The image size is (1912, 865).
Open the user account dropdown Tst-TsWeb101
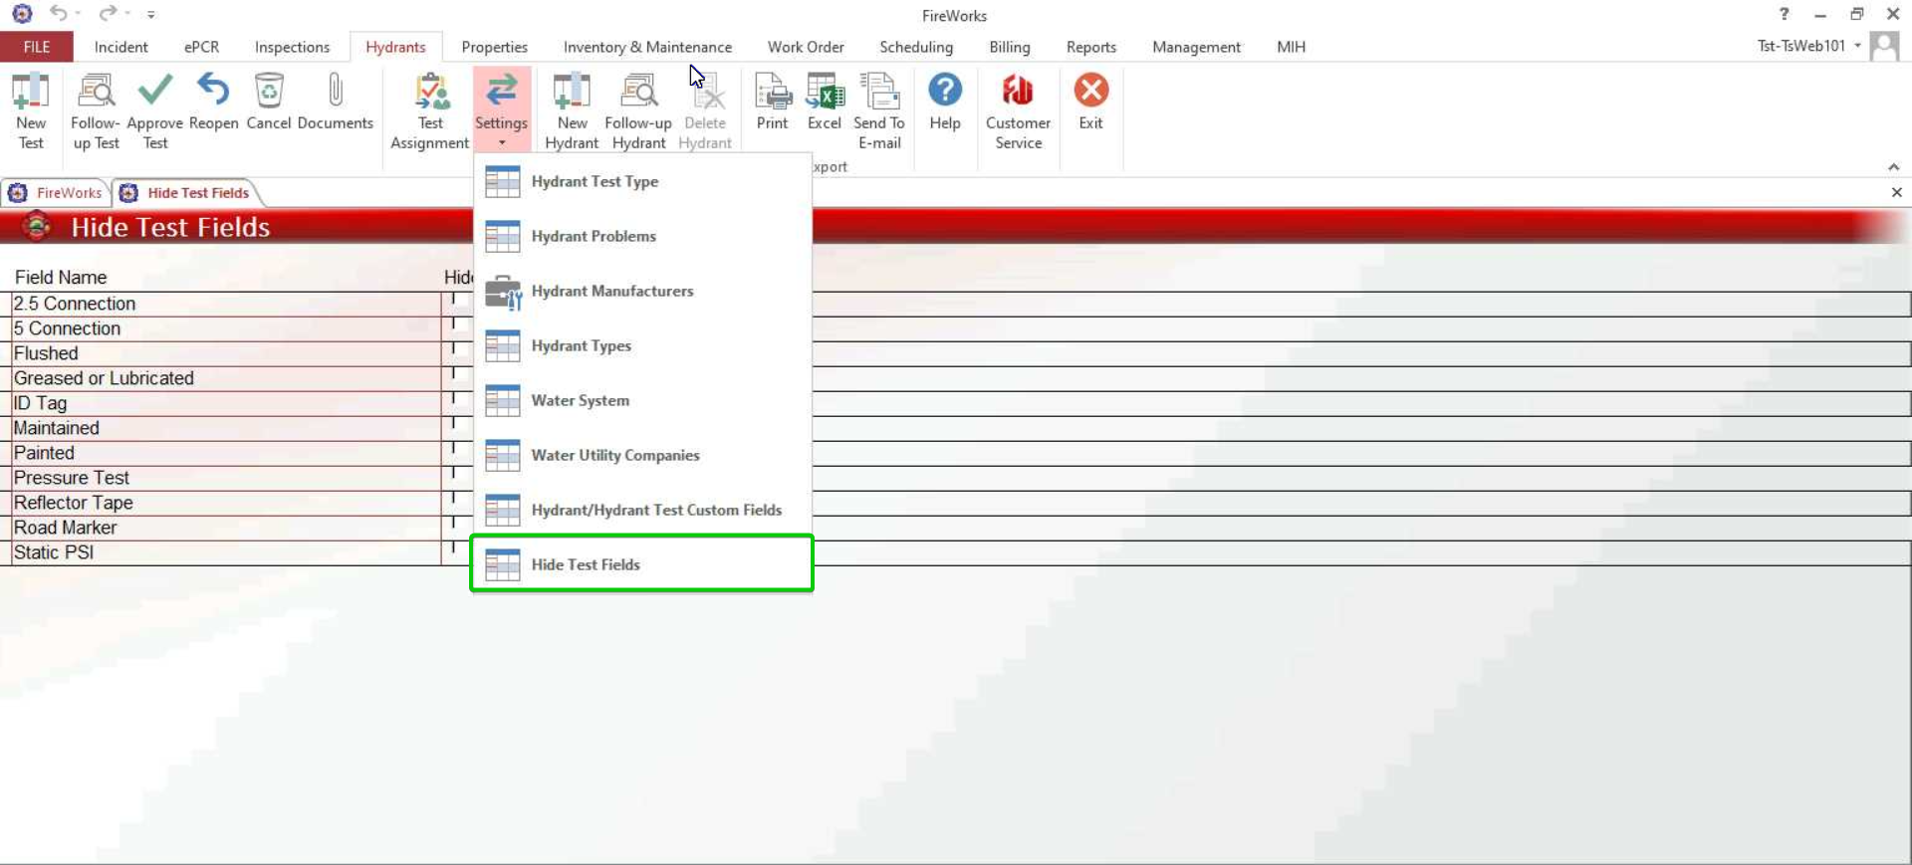point(1809,46)
